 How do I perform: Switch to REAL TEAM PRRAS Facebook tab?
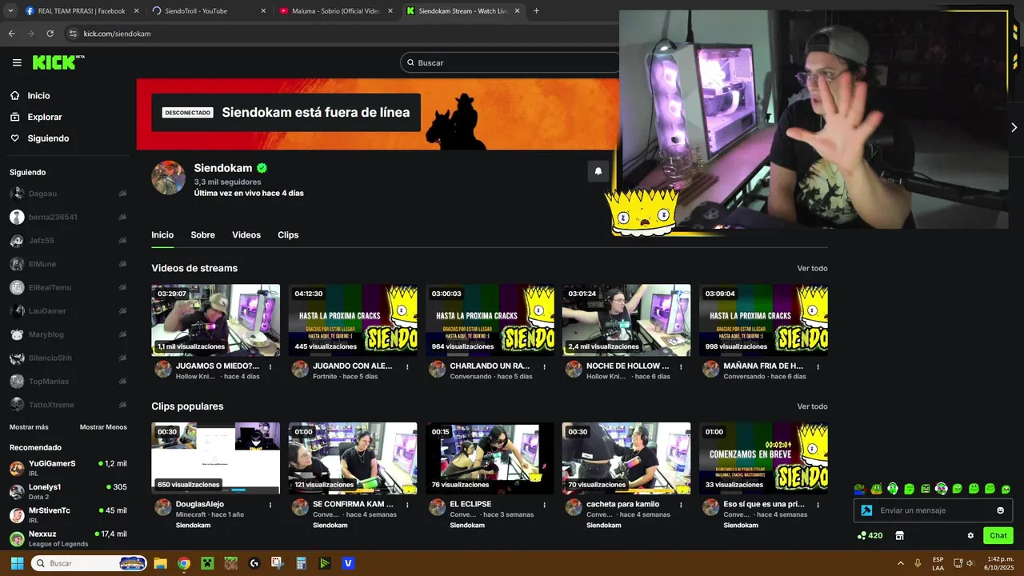click(80, 11)
